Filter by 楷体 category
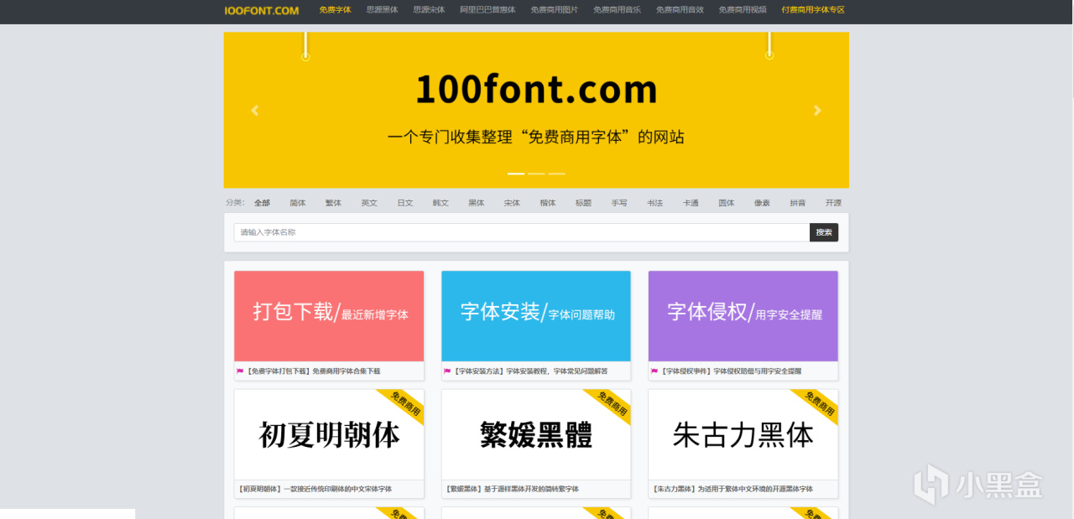This screenshot has height=519, width=1074. tap(548, 203)
